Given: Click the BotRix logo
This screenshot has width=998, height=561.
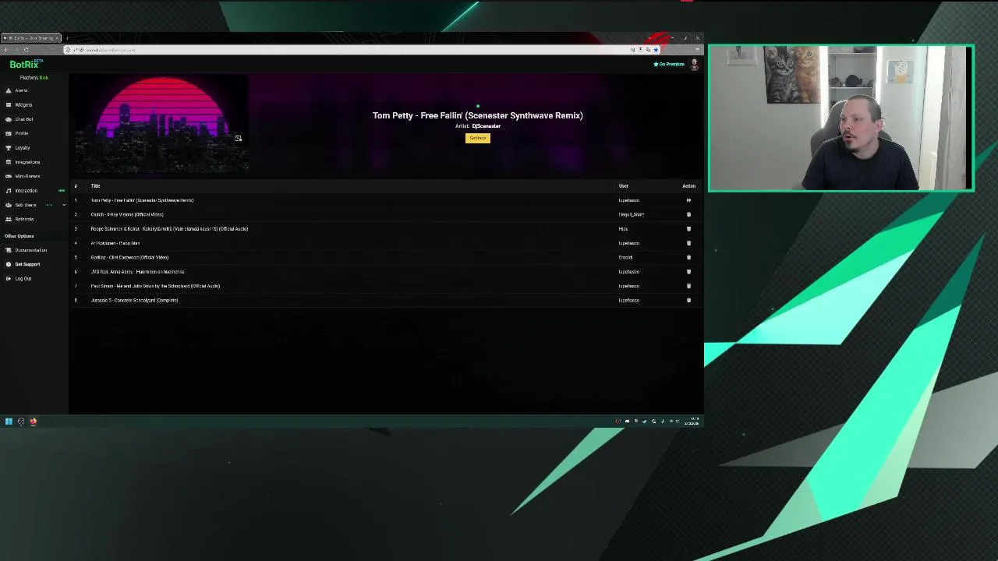Looking at the screenshot, I should click(x=26, y=65).
